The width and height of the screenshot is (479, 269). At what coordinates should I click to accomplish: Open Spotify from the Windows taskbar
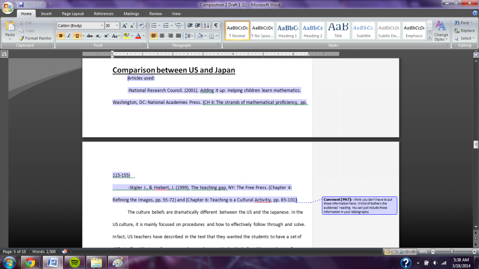[74, 262]
